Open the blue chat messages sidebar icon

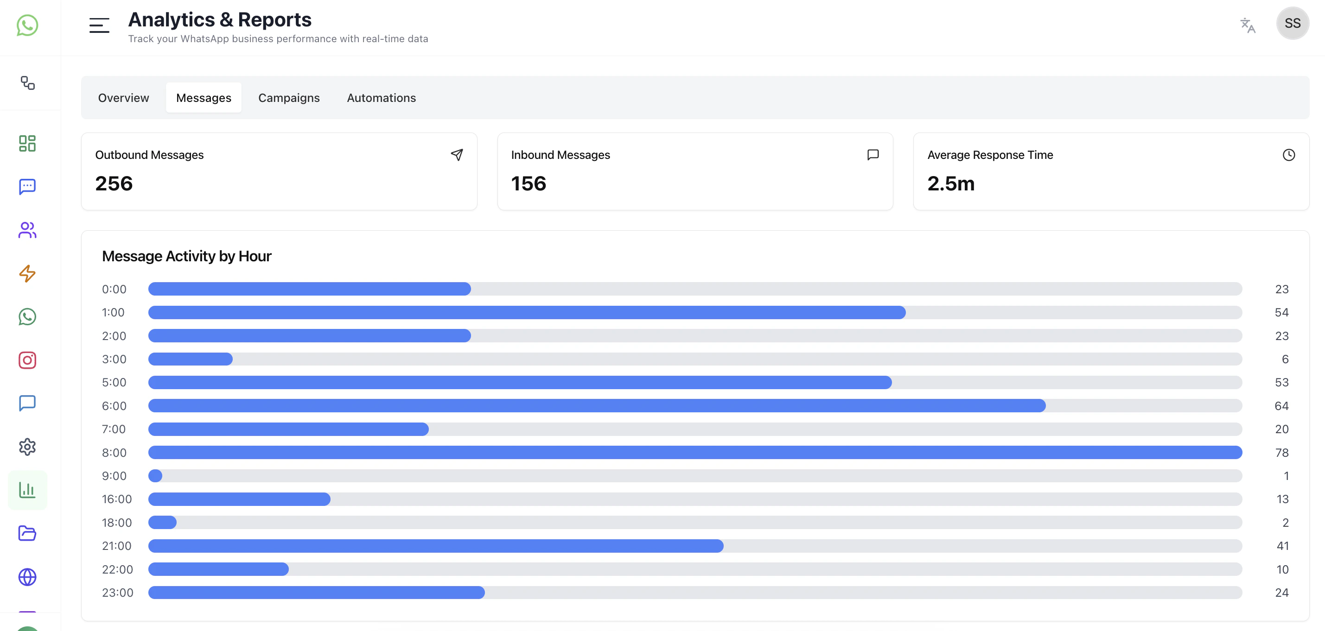pos(27,187)
